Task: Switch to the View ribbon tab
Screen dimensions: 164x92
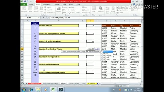Action: coord(78,4)
